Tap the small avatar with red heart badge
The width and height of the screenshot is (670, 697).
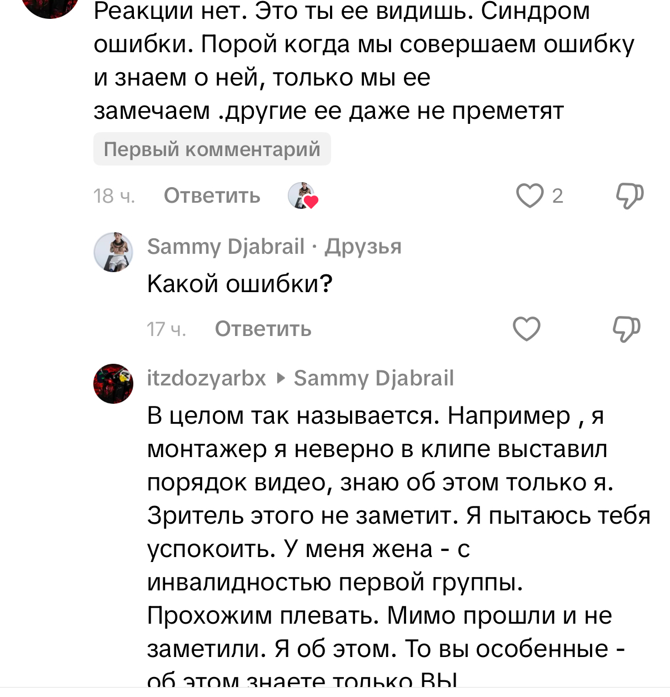[302, 195]
